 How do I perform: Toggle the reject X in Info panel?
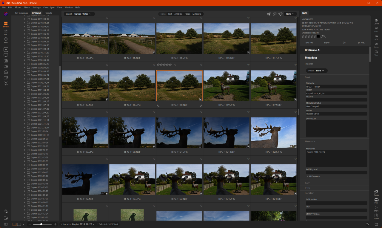324,36
